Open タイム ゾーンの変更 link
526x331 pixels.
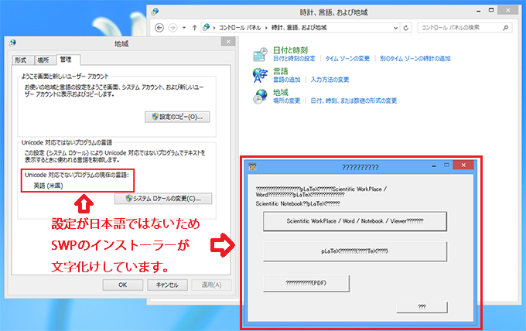pos(347,59)
